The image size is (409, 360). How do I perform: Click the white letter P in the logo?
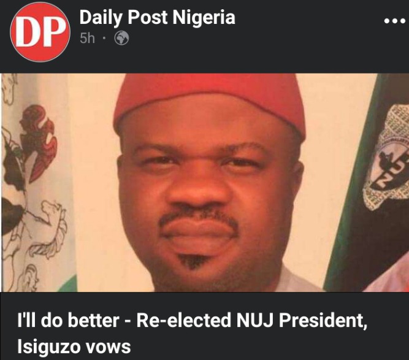tap(53, 33)
